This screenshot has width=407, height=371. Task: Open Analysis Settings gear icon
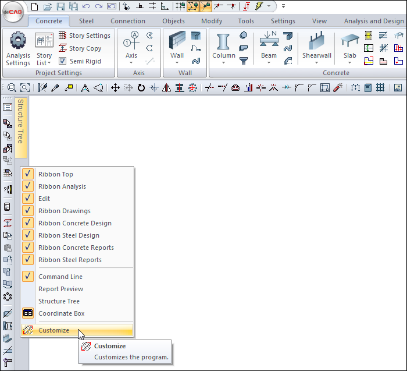(18, 41)
